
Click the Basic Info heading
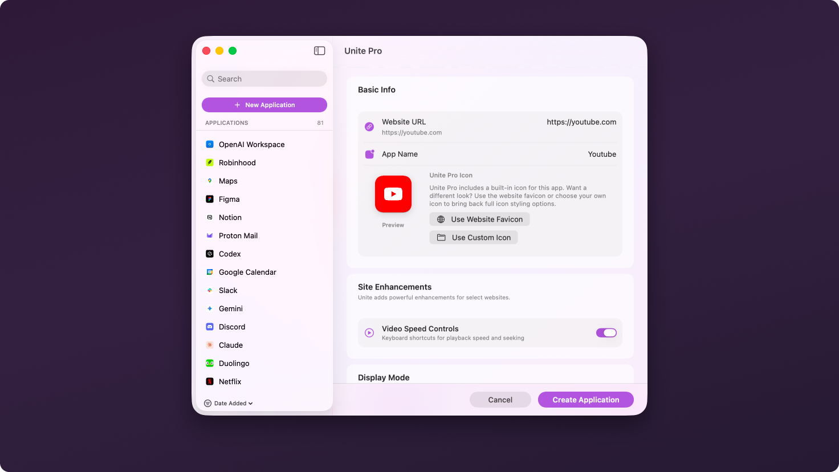pos(377,89)
